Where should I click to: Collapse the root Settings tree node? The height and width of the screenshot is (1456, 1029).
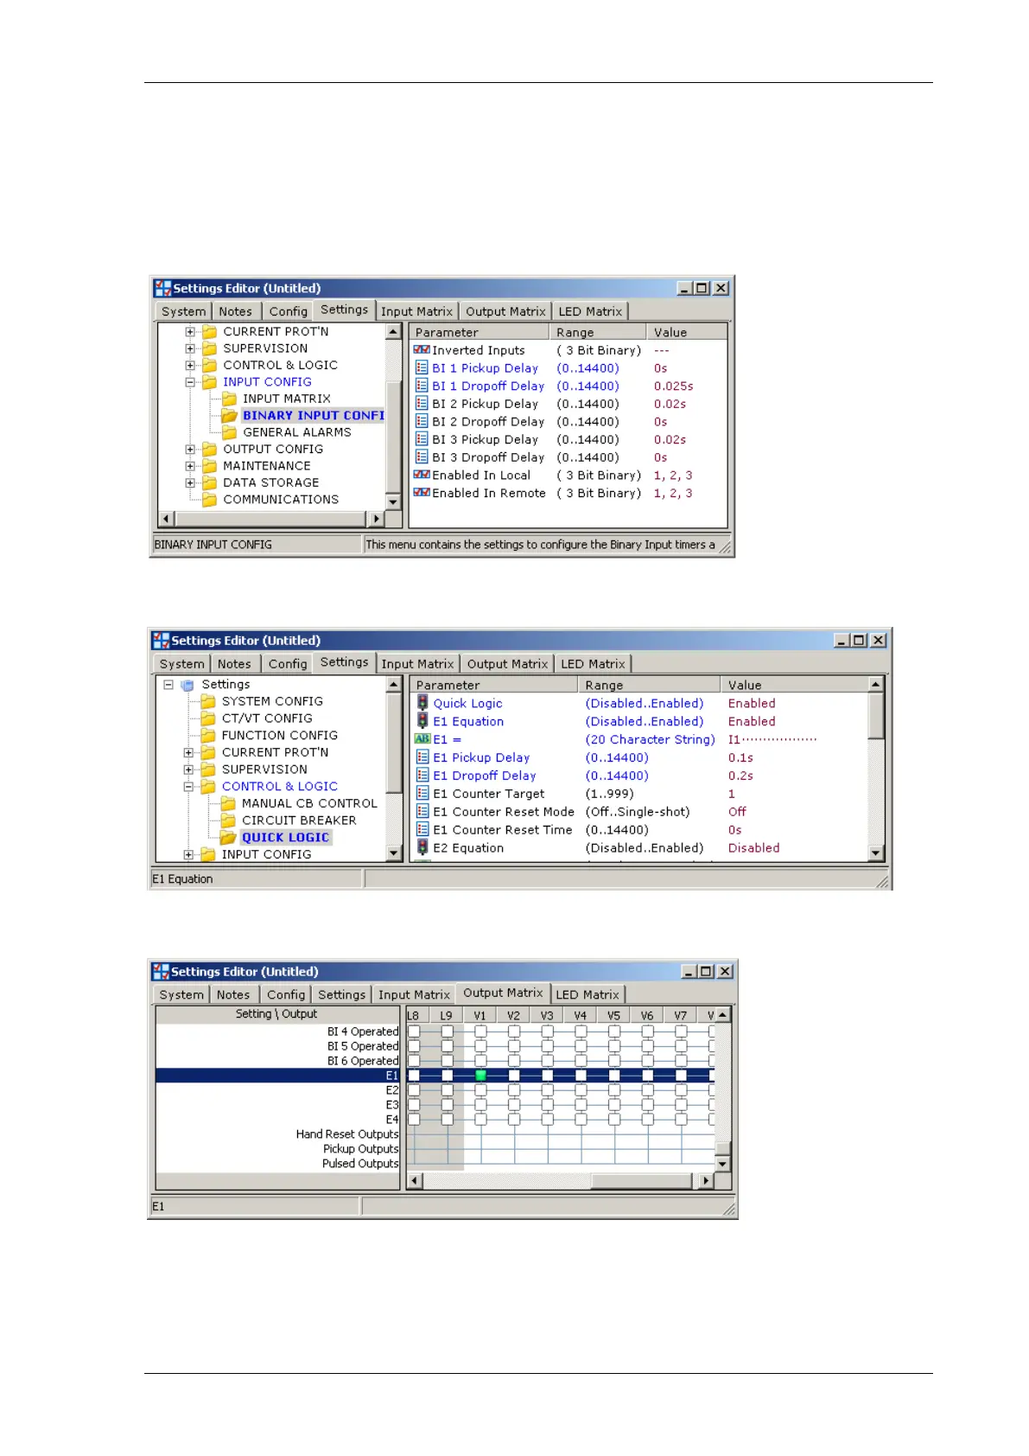point(168,685)
